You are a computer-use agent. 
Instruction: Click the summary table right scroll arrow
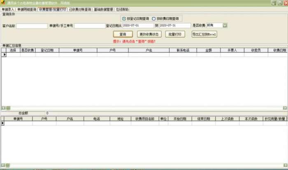point(285,108)
